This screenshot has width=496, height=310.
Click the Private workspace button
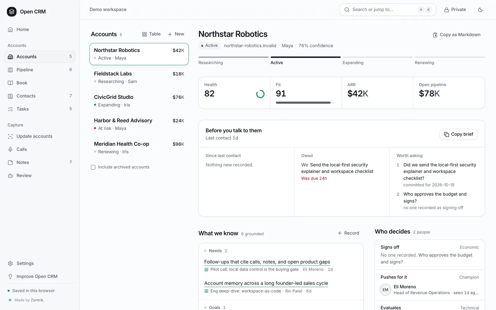pos(455,10)
